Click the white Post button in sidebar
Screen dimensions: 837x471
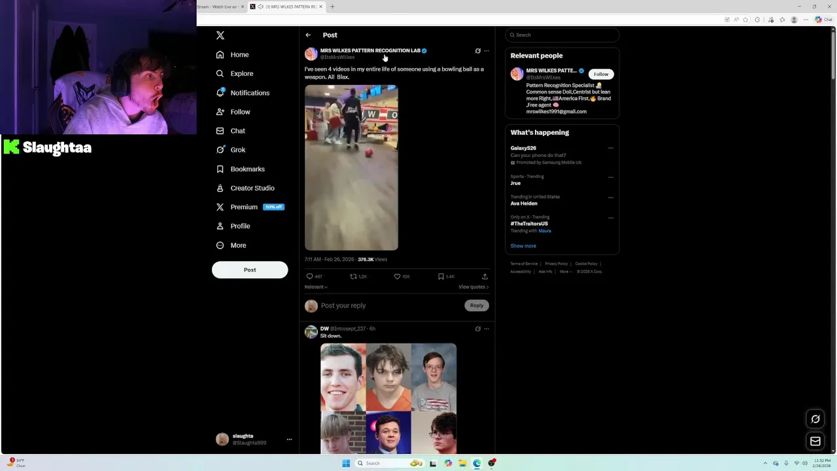(x=250, y=270)
